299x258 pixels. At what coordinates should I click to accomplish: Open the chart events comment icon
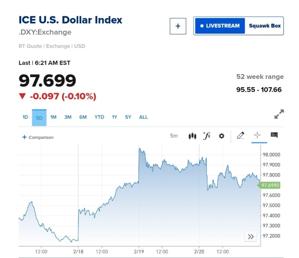274,135
